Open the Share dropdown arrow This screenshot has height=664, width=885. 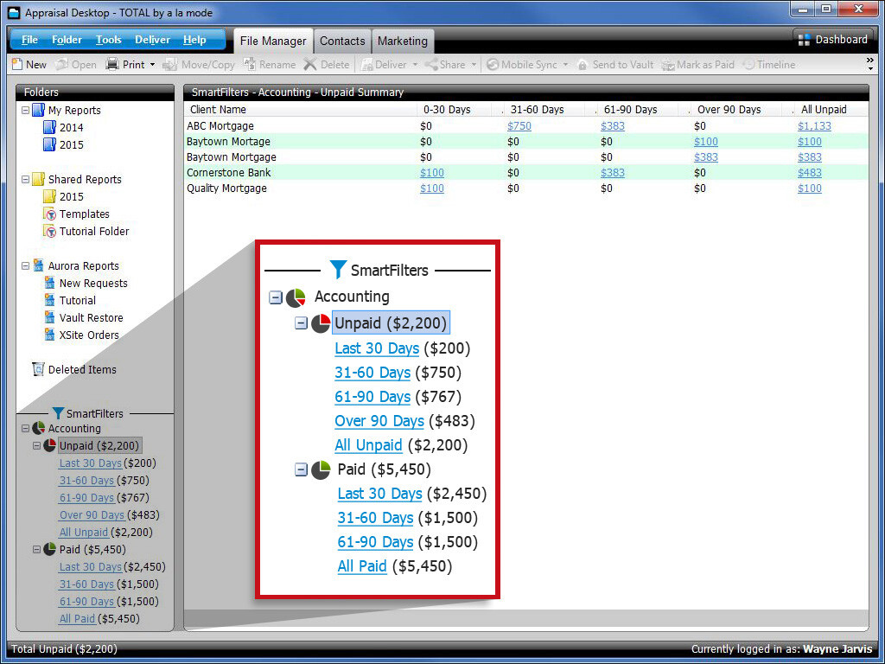click(x=474, y=65)
